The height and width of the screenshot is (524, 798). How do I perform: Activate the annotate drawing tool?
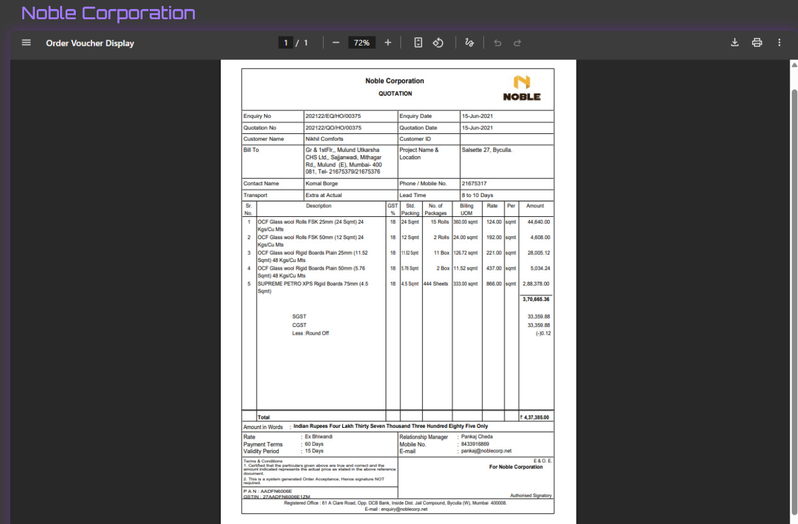(469, 42)
